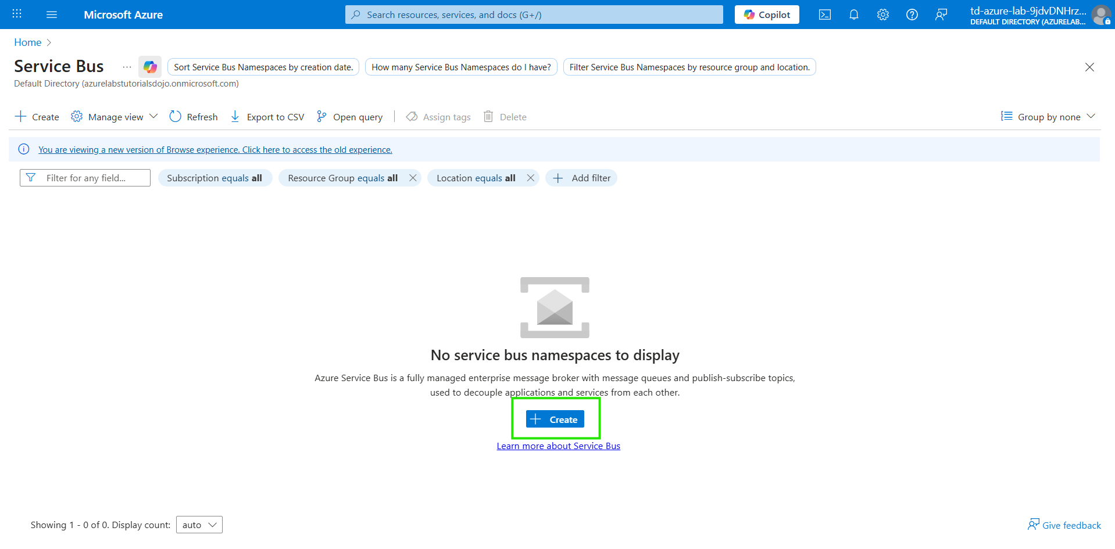
Task: Open the Display count auto dropdown
Action: [199, 525]
